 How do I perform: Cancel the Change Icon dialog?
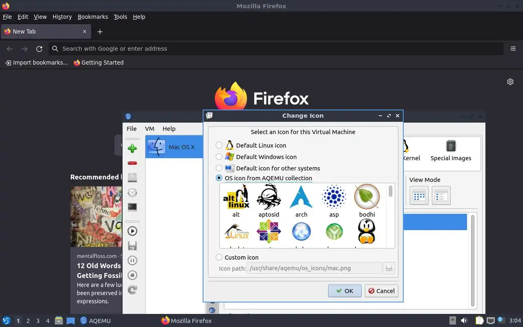pos(381,291)
